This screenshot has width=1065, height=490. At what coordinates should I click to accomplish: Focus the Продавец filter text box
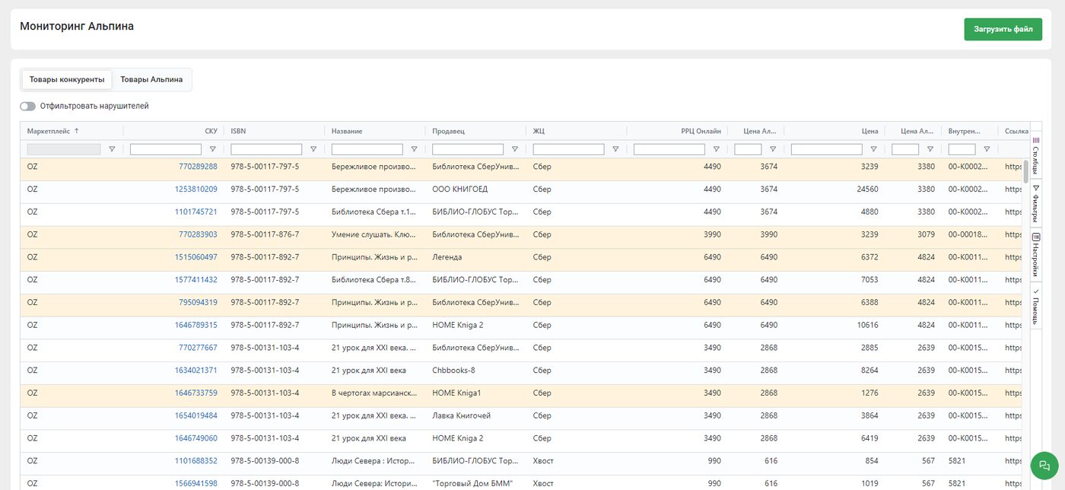tap(468, 150)
